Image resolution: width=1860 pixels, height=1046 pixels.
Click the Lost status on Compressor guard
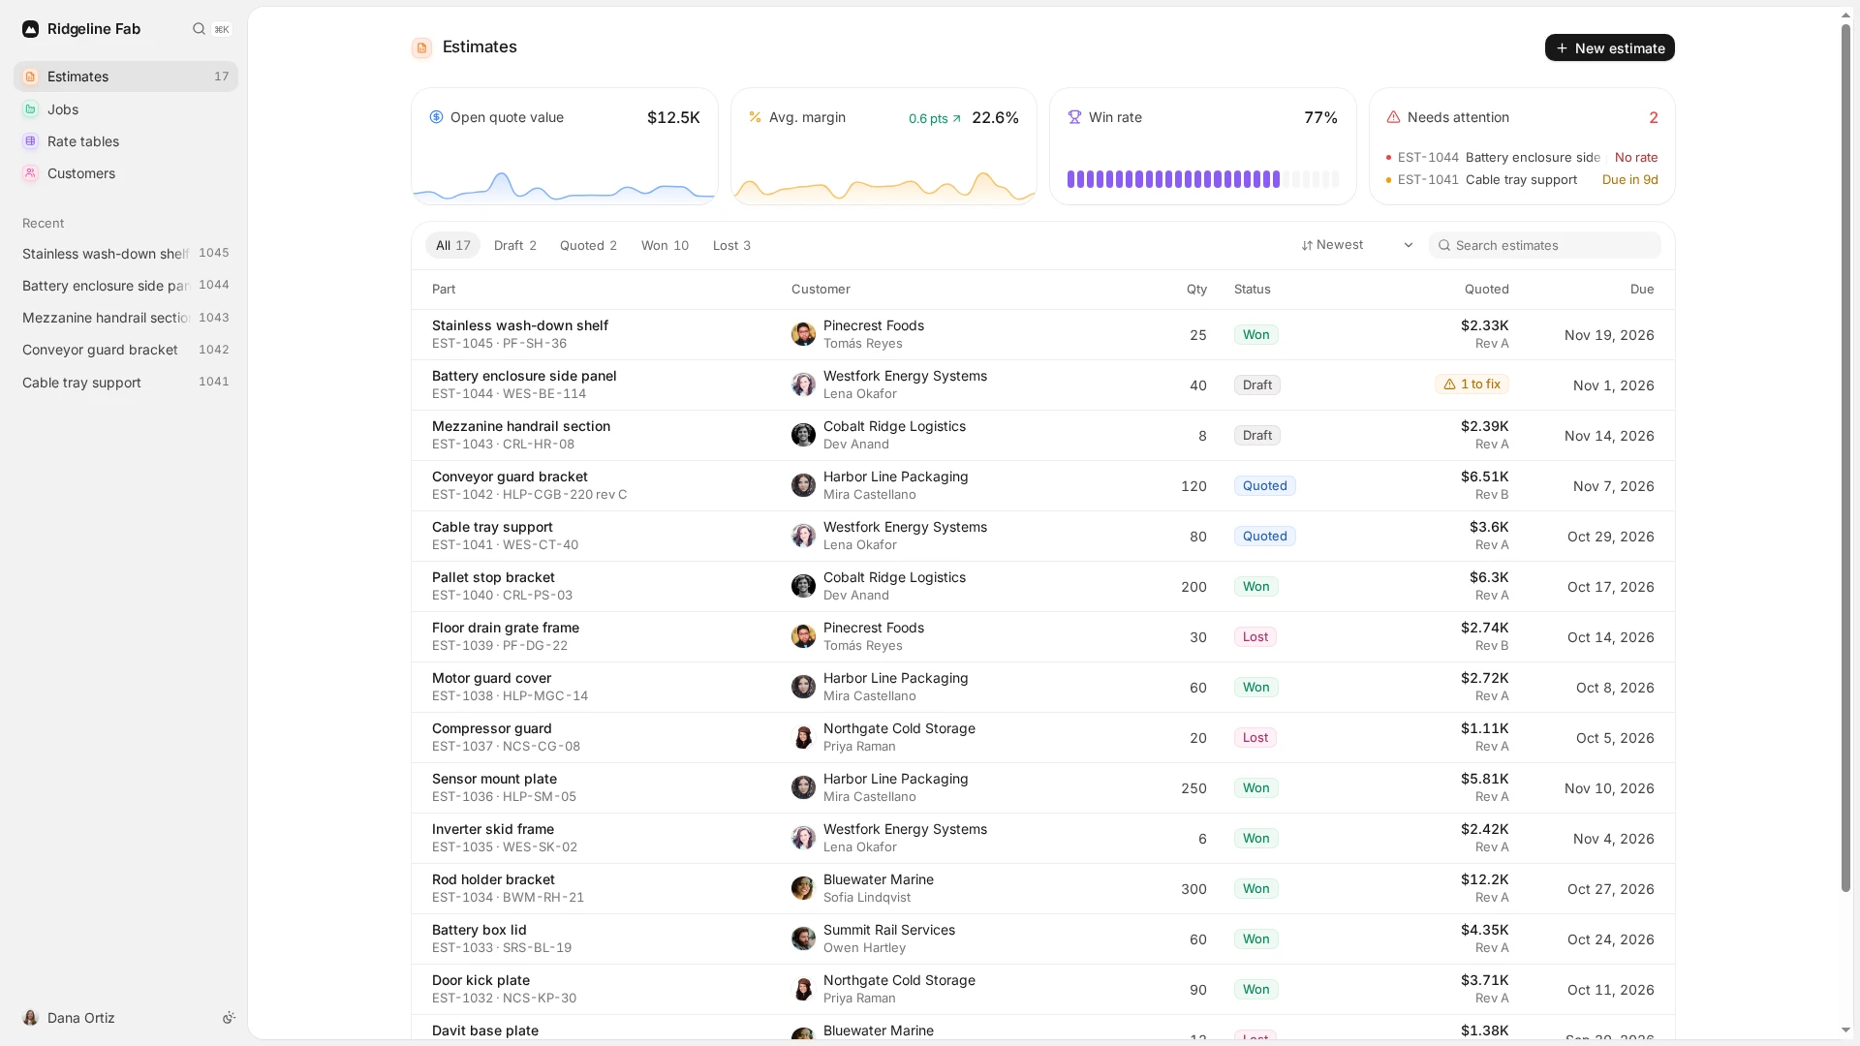coord(1255,737)
